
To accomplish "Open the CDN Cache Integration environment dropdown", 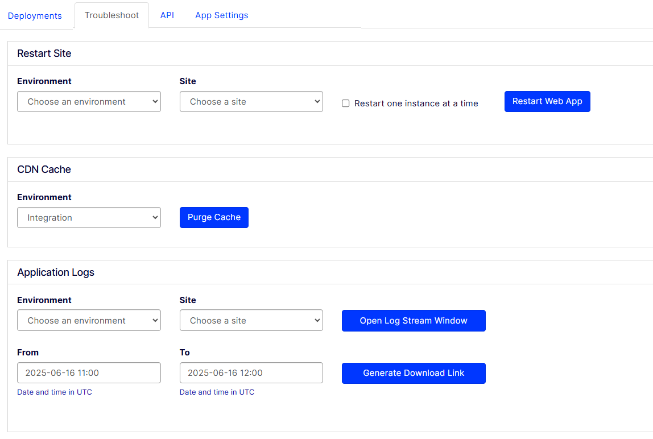I will pos(89,217).
